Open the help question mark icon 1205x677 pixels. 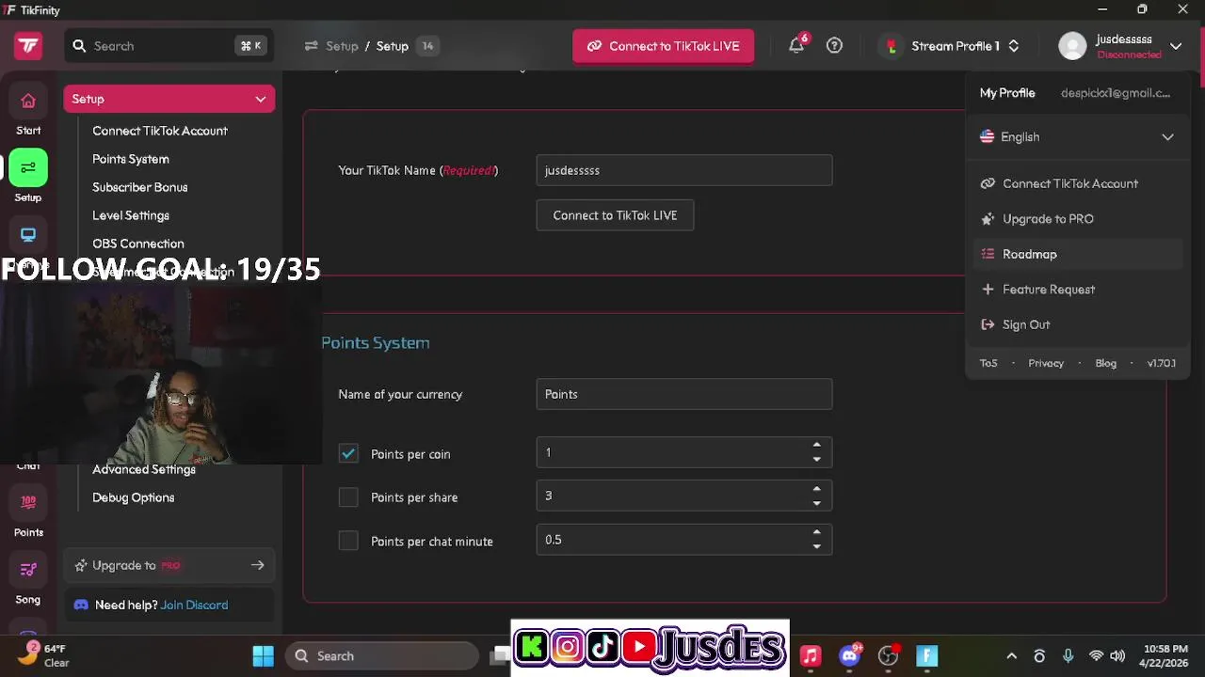tap(834, 45)
